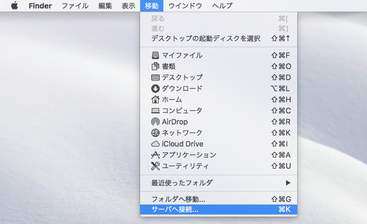Image resolution: width=367 pixels, height=224 pixels.
Task: Select the ネットワーク menu label
Action: [182, 133]
